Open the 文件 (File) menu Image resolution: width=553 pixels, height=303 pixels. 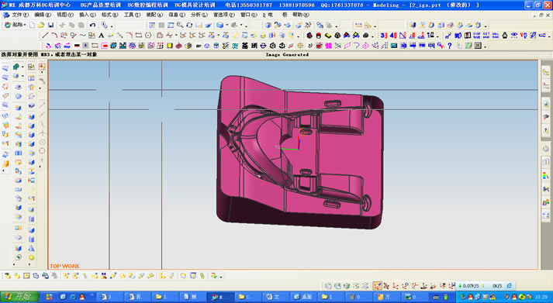20,15
